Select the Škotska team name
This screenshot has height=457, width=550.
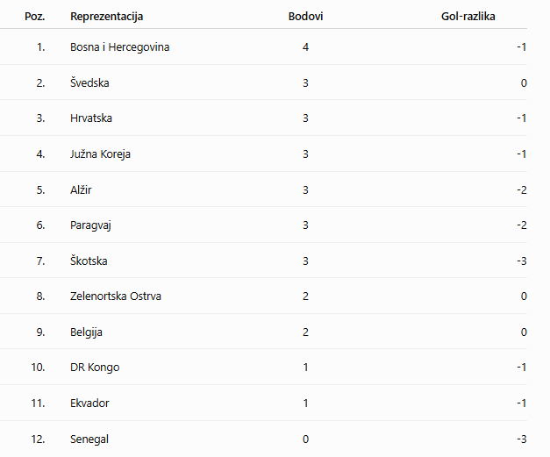click(x=89, y=261)
